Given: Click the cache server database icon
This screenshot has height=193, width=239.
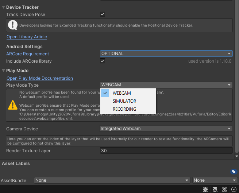Looking at the screenshot, I should tap(215, 189).
